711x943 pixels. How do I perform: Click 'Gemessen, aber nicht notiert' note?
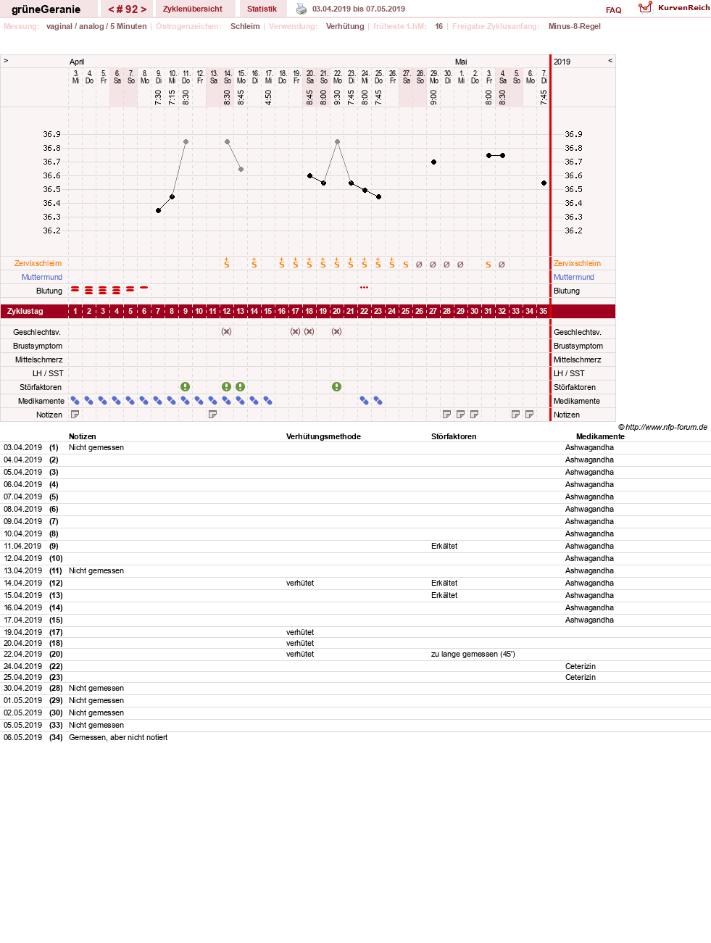pyautogui.click(x=118, y=737)
